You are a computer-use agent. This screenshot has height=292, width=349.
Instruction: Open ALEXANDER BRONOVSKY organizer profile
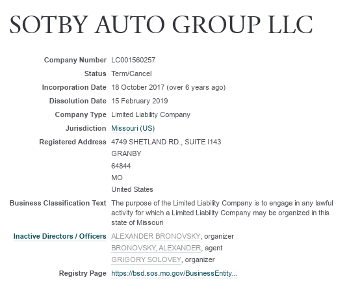[155, 236]
